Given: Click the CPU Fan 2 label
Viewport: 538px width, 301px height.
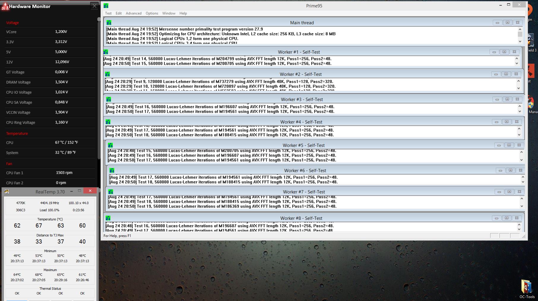Looking at the screenshot, I should pyautogui.click(x=15, y=183).
